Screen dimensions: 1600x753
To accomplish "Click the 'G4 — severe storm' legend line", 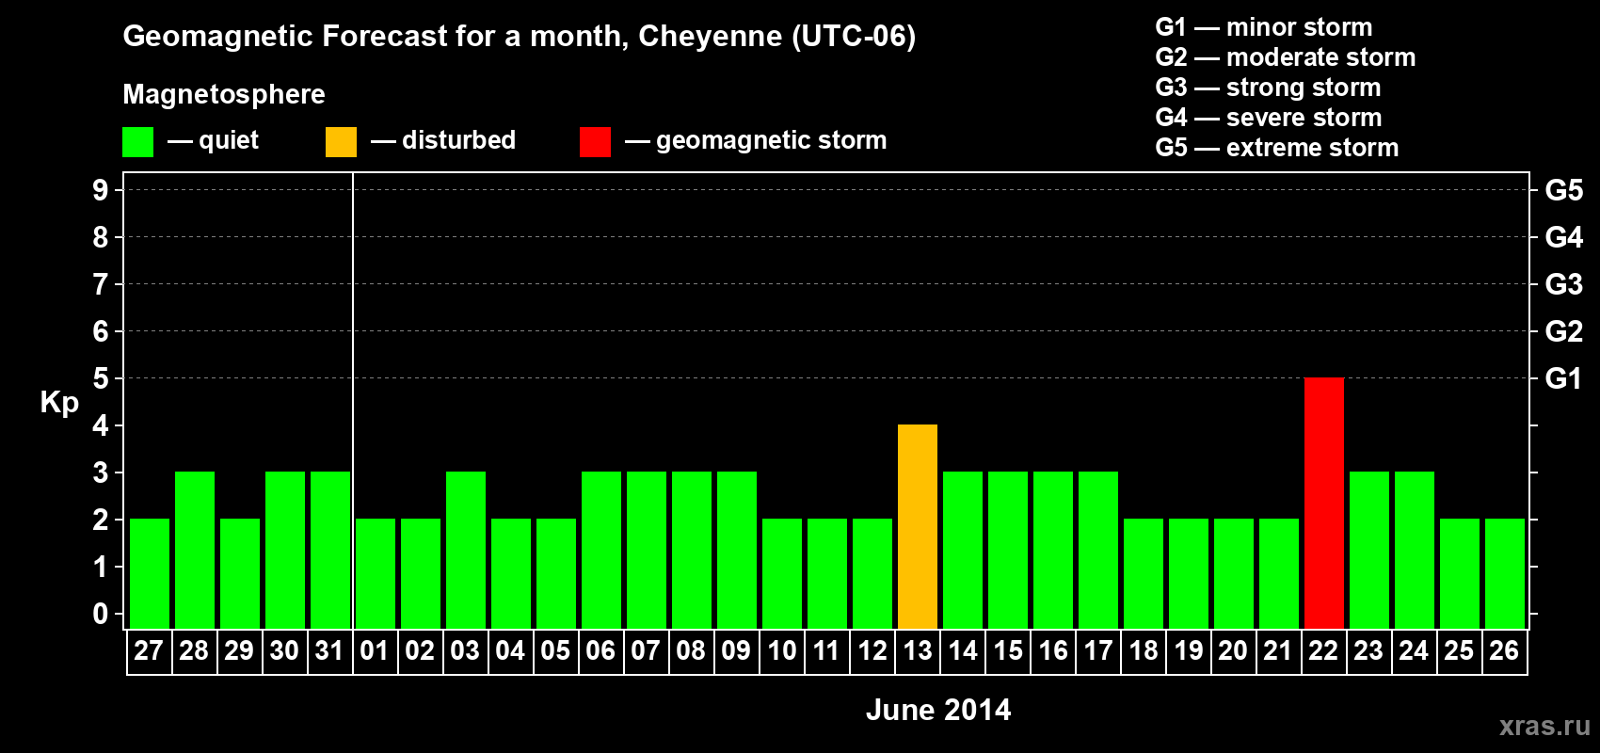I will click(x=1269, y=118).
